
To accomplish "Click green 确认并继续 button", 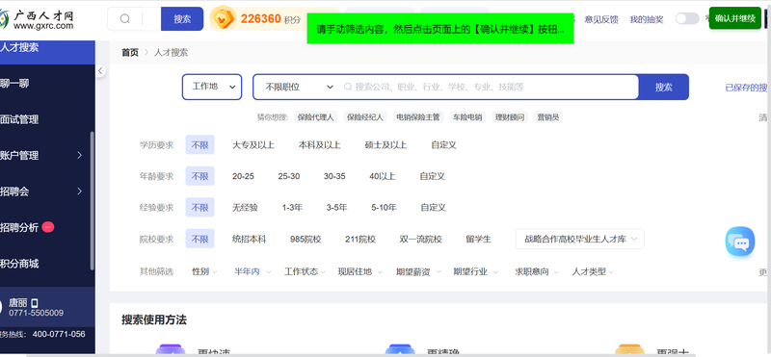I will [734, 18].
